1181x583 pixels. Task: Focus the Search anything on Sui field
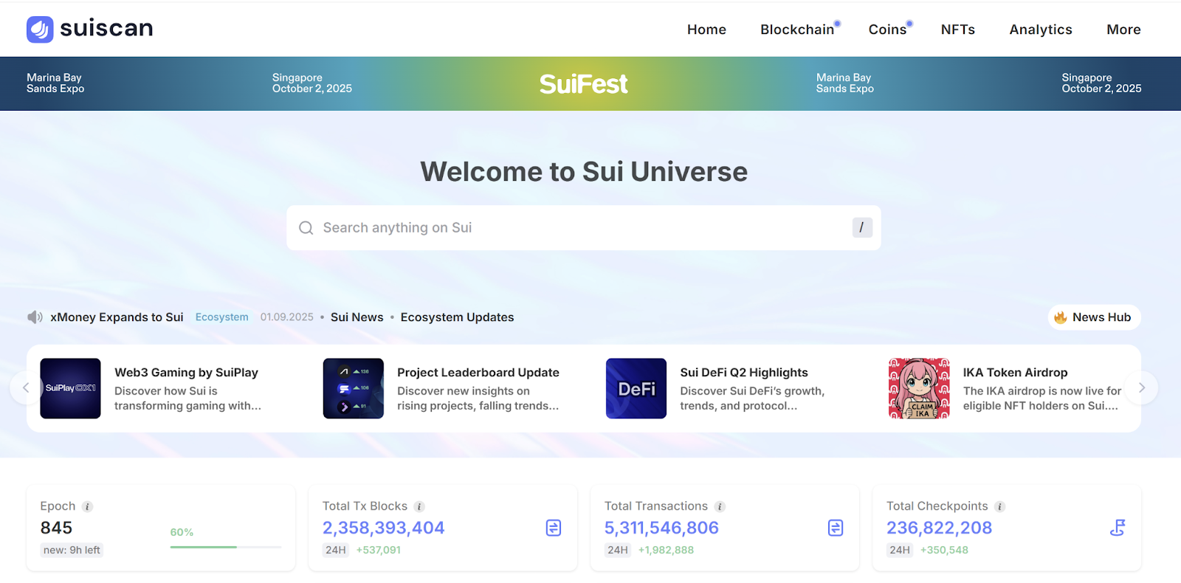point(584,228)
